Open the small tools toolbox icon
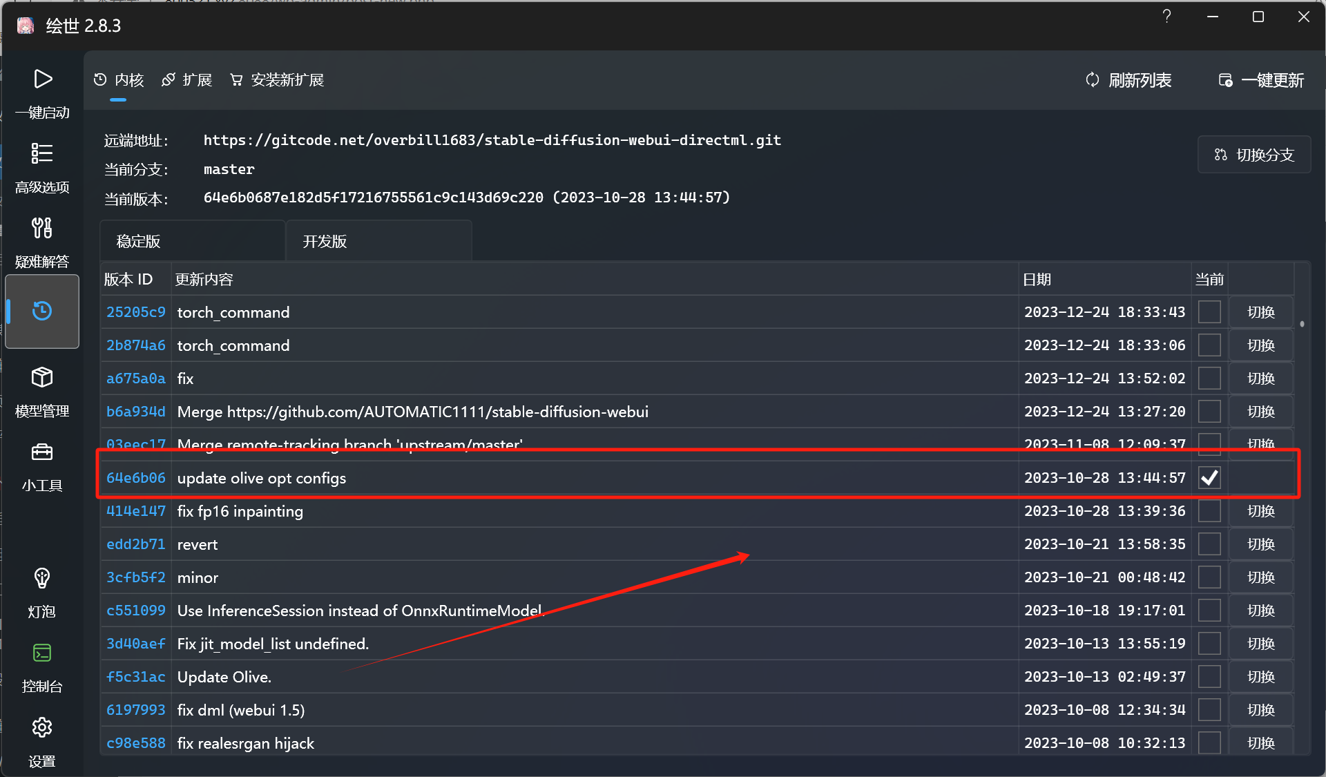The width and height of the screenshot is (1326, 777). (x=42, y=452)
